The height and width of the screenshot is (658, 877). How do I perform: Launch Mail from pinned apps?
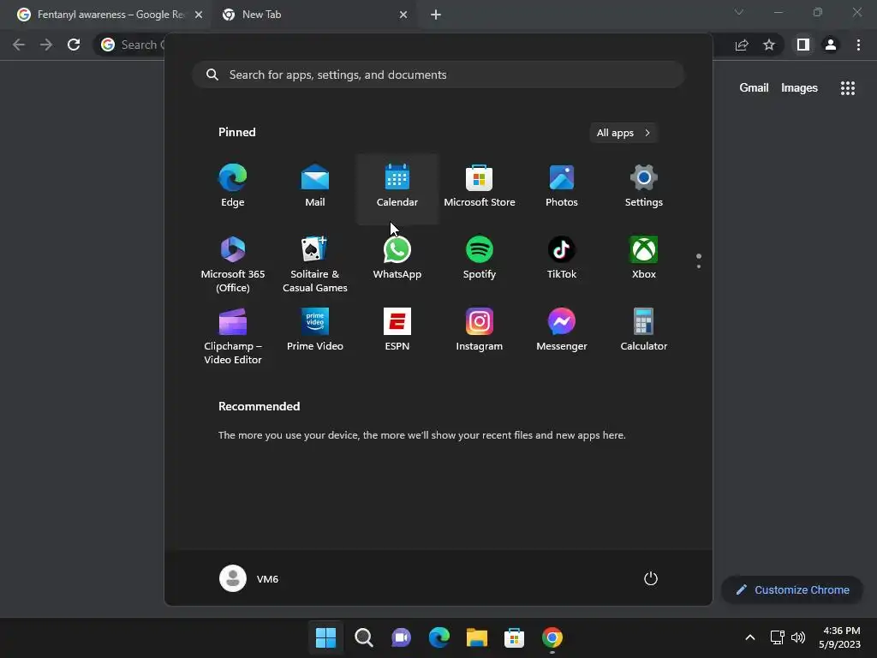pos(315,186)
